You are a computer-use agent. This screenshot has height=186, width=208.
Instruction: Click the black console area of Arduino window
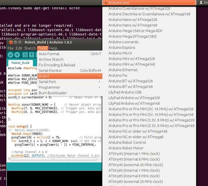pyautogui.click(x=54, y=178)
